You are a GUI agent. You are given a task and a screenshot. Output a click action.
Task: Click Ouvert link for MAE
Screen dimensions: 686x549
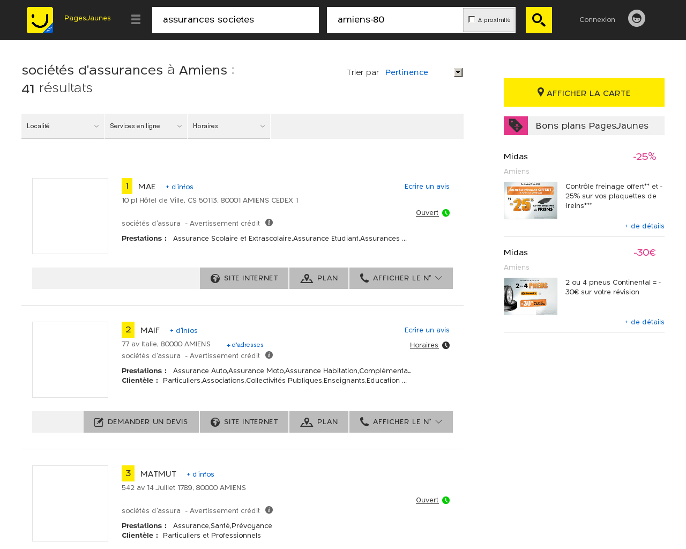click(x=427, y=213)
